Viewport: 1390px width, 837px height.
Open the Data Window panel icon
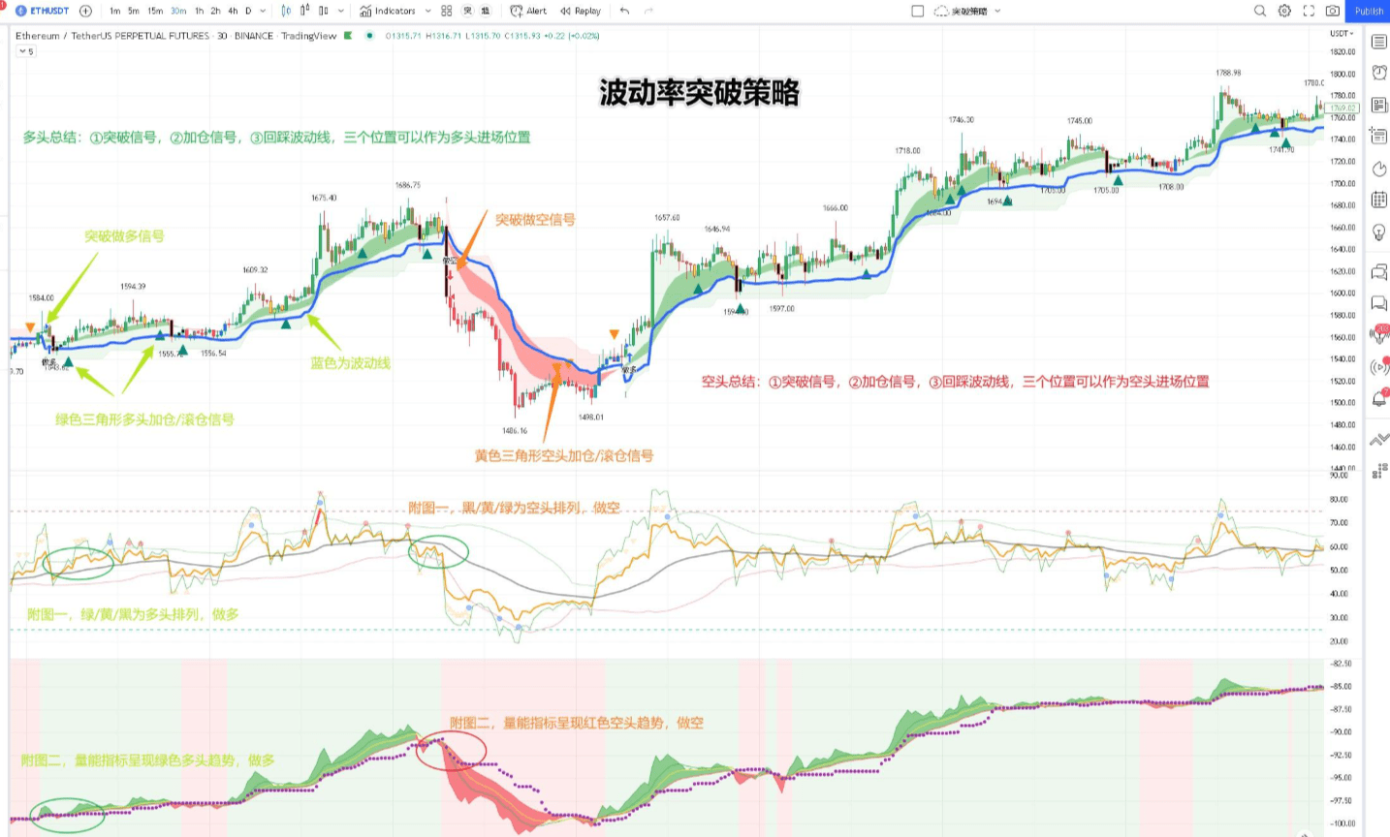tap(1378, 137)
